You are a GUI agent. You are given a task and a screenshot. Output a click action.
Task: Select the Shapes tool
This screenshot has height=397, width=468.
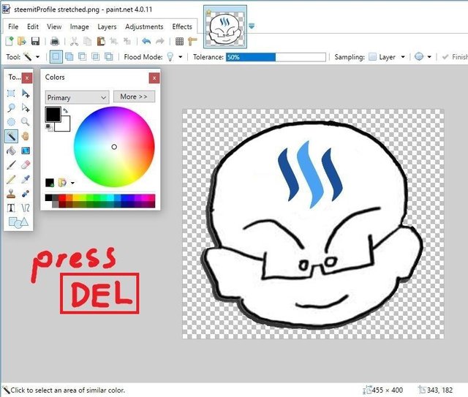[18, 222]
